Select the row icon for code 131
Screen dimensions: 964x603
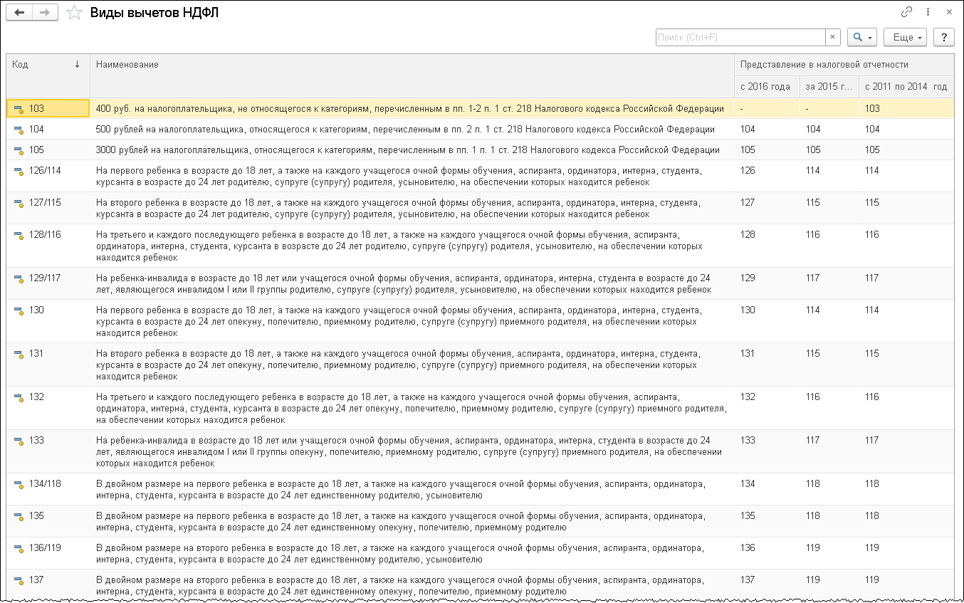(19, 354)
